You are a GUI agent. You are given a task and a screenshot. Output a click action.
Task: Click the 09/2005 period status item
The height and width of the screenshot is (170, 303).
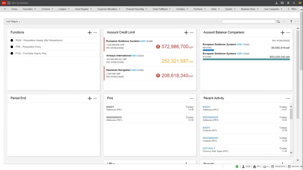294,167
